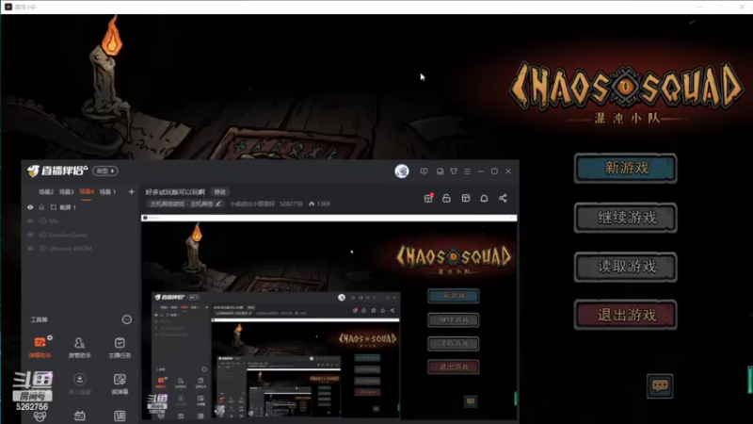Show the Ultimate ADOM source via eye icon
Screen dimensions: 753x424
[x=30, y=249]
